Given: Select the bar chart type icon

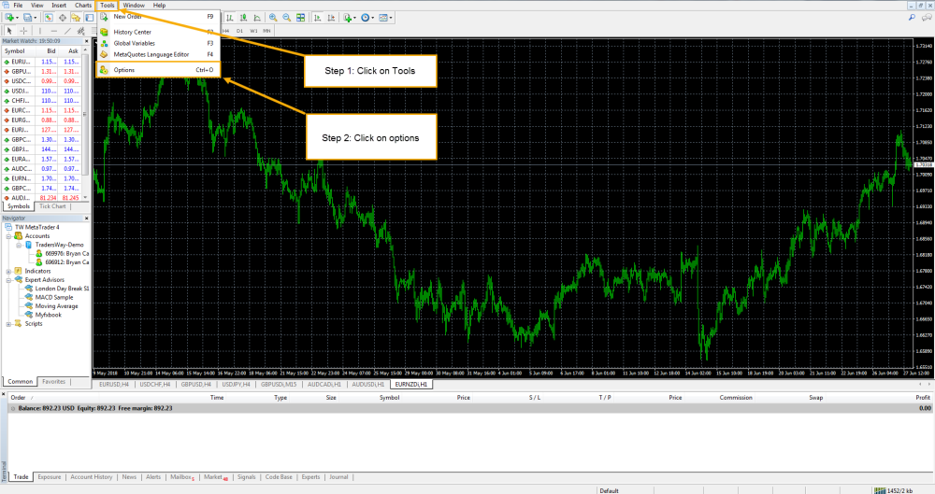Looking at the screenshot, I should click(230, 18).
